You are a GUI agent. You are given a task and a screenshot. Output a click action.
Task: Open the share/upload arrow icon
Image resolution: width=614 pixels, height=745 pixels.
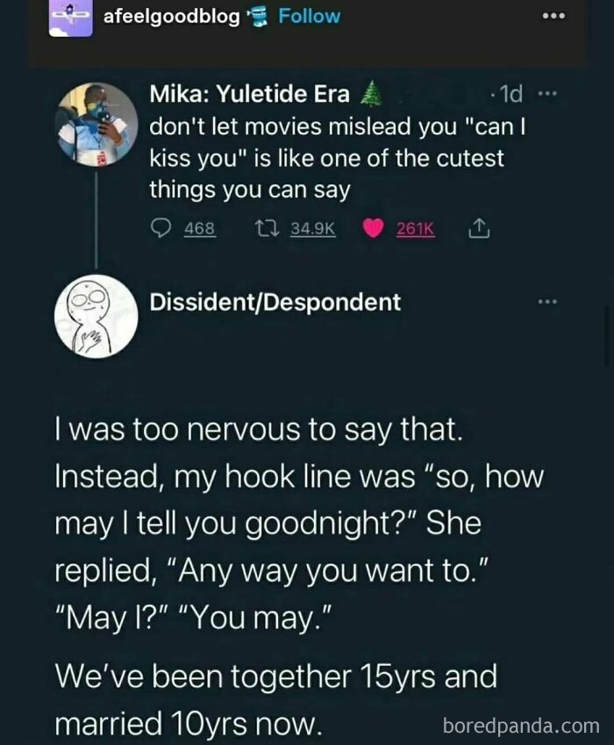[x=479, y=228]
